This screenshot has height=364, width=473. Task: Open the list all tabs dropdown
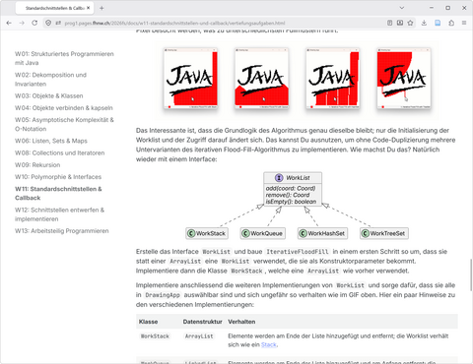coord(402,8)
